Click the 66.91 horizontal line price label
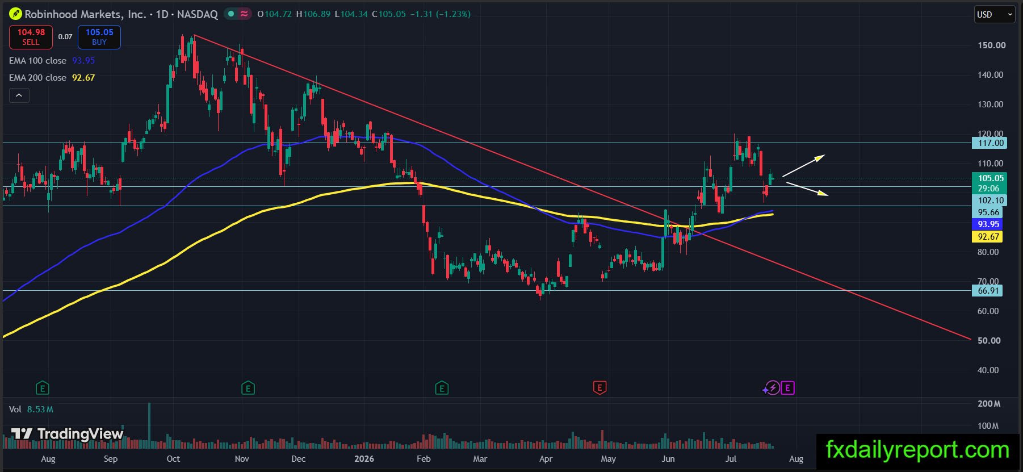The width and height of the screenshot is (1023, 472). (988, 291)
